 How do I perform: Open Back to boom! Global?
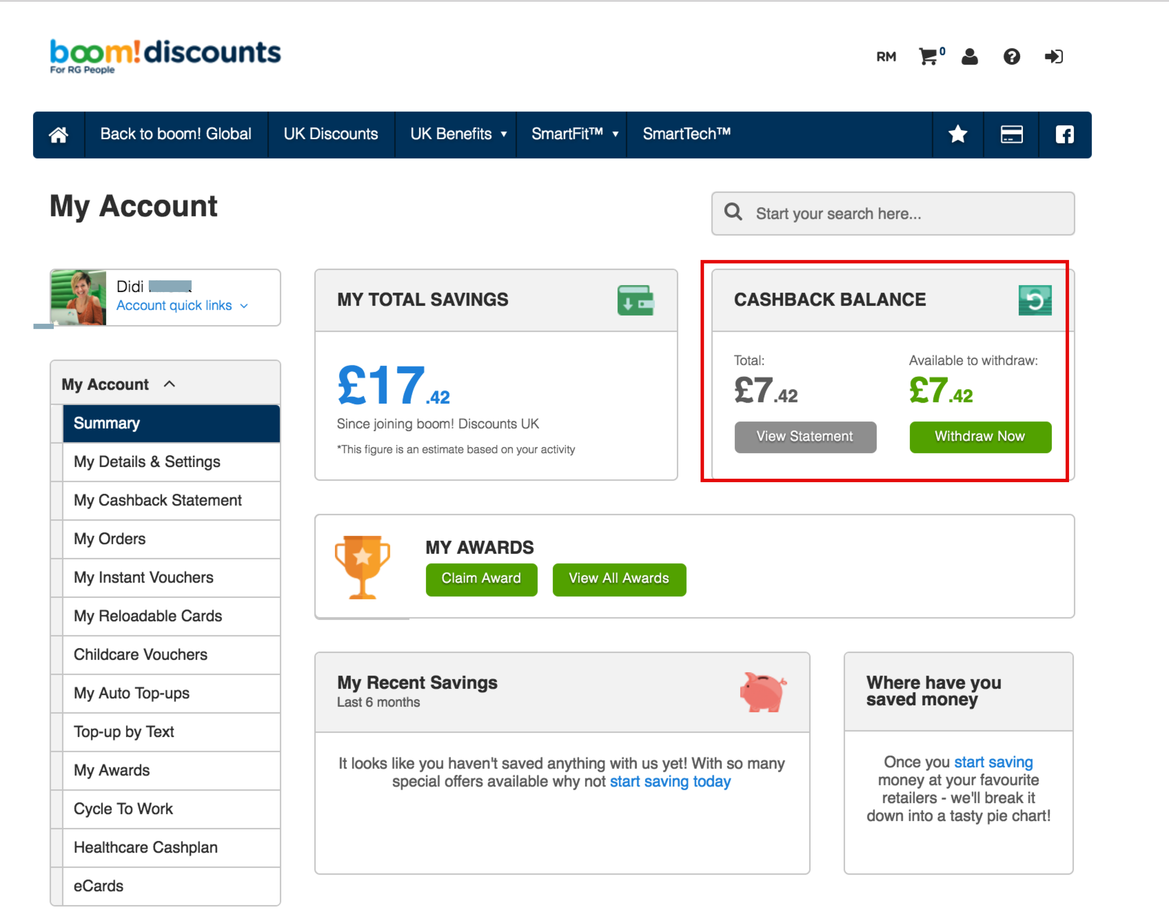(176, 134)
